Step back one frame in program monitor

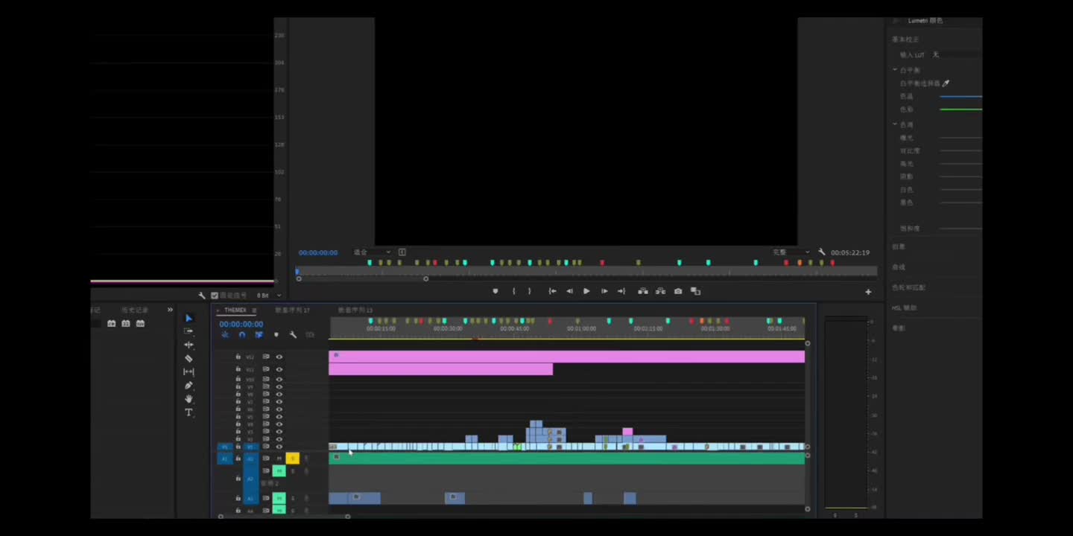point(570,291)
